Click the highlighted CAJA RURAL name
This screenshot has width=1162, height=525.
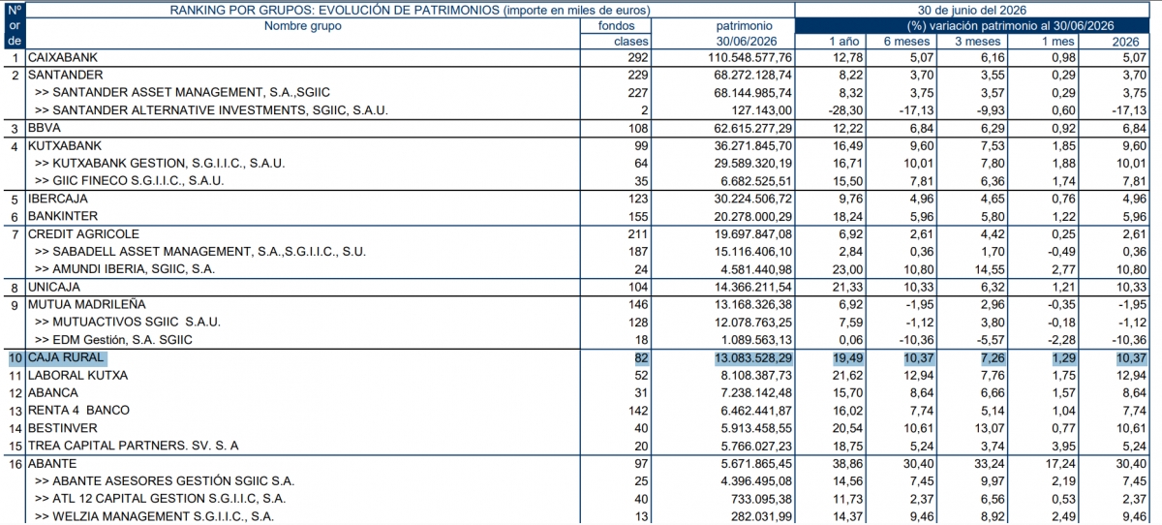[66, 358]
